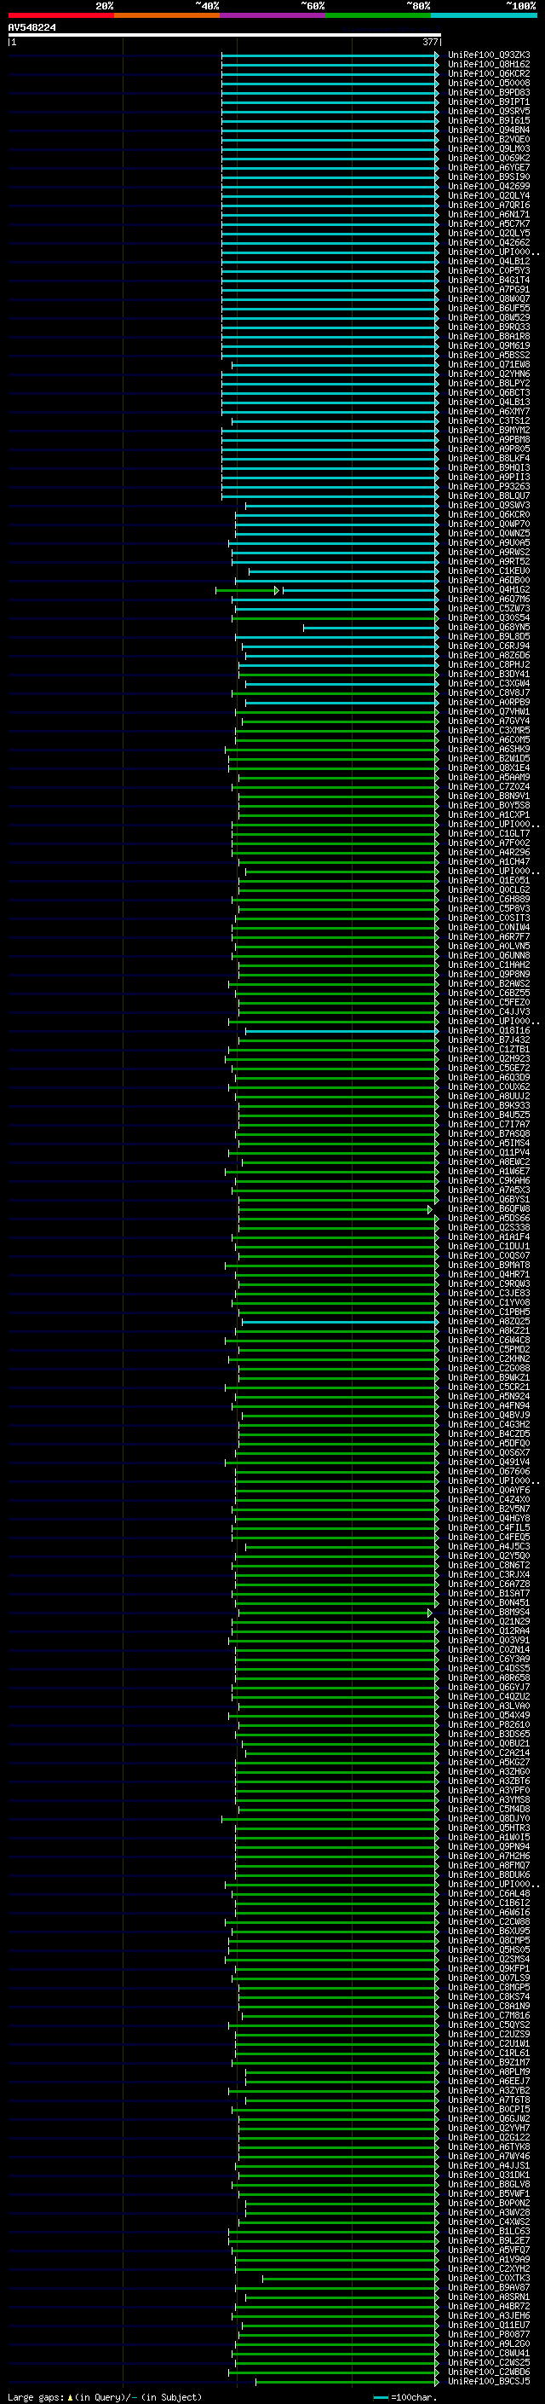Open hit UniRef100_B9IPT1
The width and height of the screenshot is (545, 2404).
pyautogui.click(x=489, y=101)
